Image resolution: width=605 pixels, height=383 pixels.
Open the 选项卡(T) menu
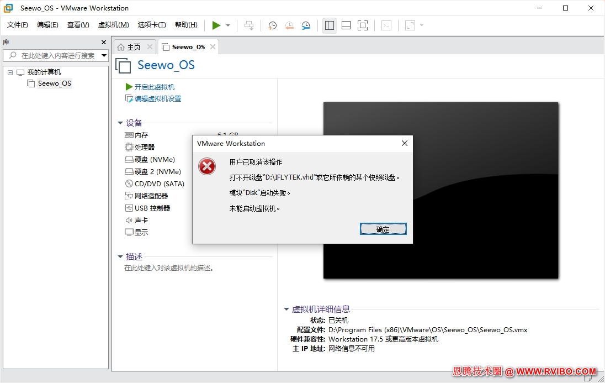[152, 25]
